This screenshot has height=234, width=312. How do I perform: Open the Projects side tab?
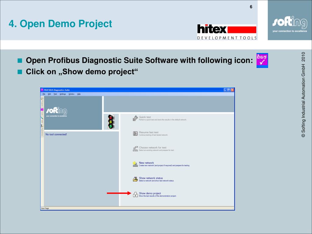tap(42, 102)
